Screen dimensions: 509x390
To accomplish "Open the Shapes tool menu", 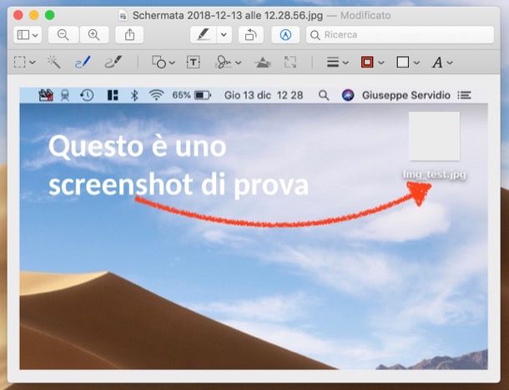I will (x=164, y=62).
